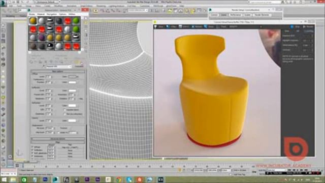Click Make Preview icon in Material Editor
The width and height of the screenshot is (325, 183).
click(86, 39)
